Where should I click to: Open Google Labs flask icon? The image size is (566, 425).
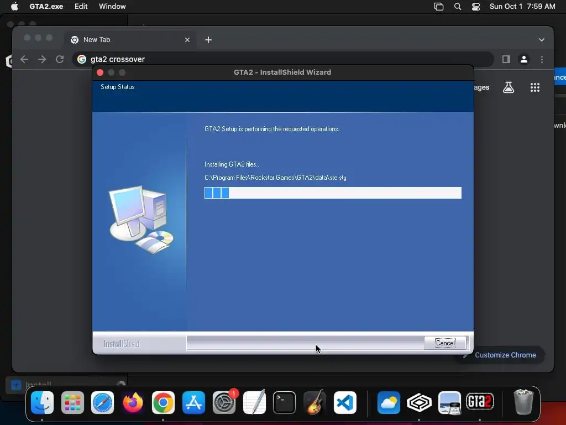[x=509, y=87]
